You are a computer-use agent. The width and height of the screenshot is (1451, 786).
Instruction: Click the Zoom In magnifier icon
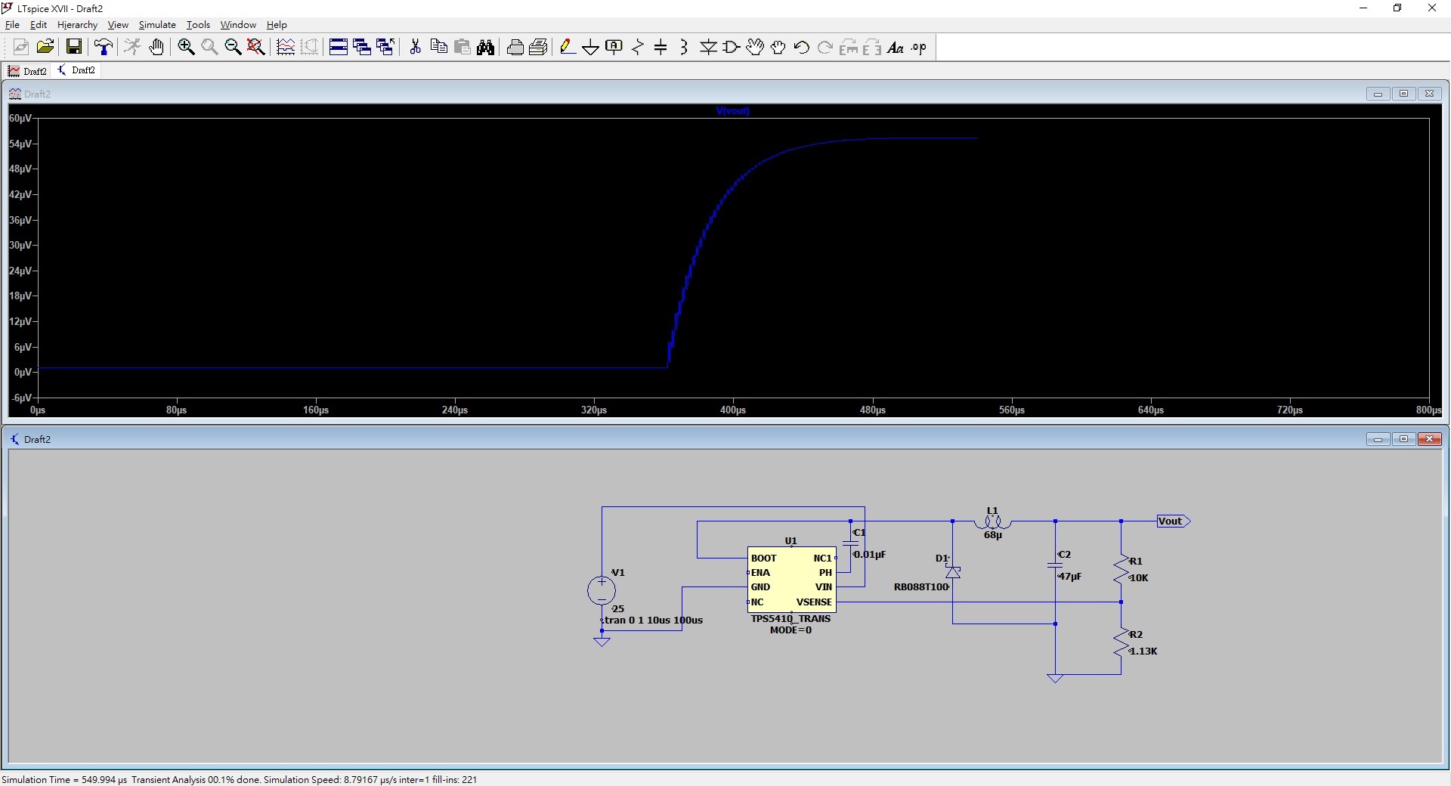(x=186, y=48)
